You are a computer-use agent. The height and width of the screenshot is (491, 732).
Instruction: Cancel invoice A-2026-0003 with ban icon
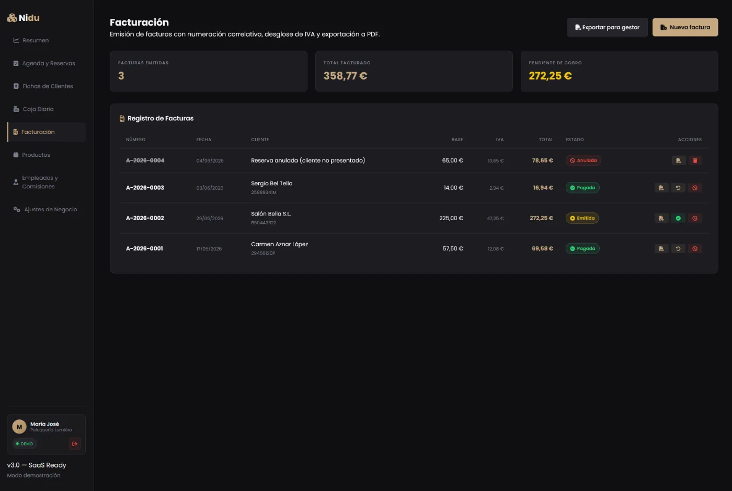point(695,188)
